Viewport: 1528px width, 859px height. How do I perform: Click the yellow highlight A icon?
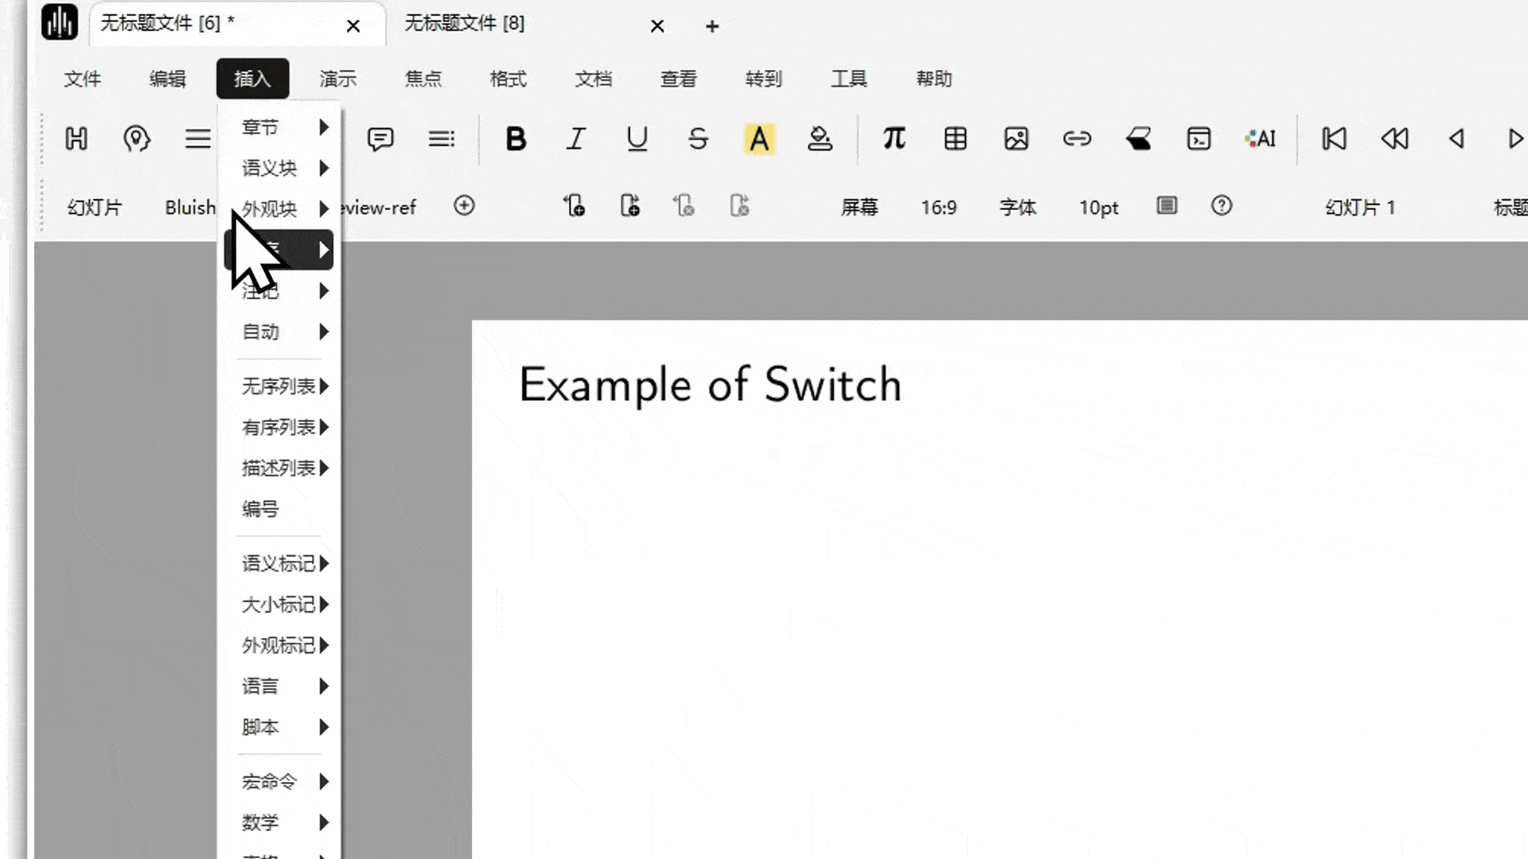(x=759, y=139)
